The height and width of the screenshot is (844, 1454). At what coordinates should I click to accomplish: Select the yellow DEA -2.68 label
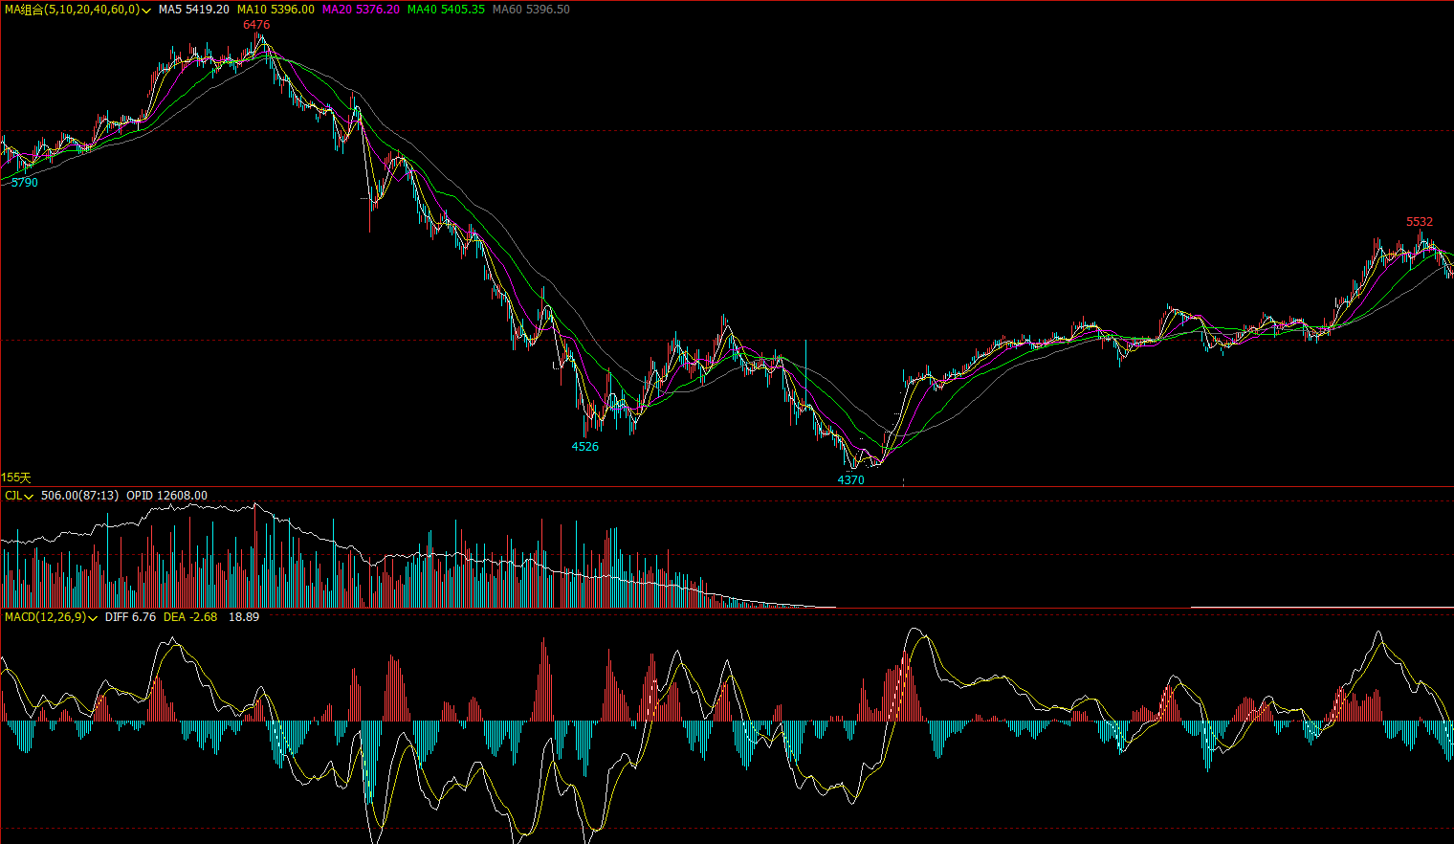190,617
